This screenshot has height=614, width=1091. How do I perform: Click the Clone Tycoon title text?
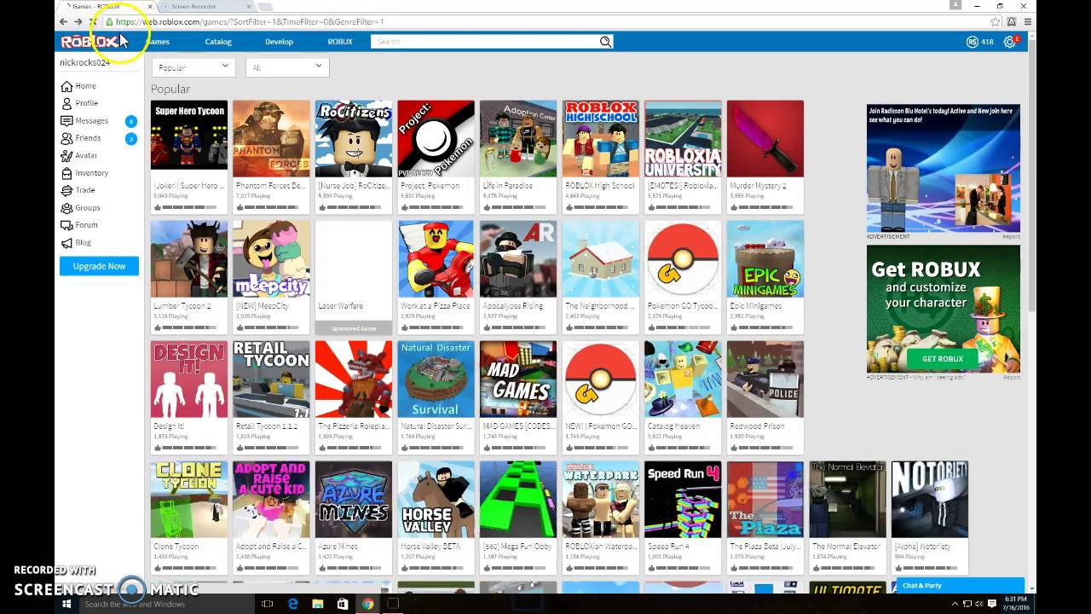pyautogui.click(x=176, y=546)
